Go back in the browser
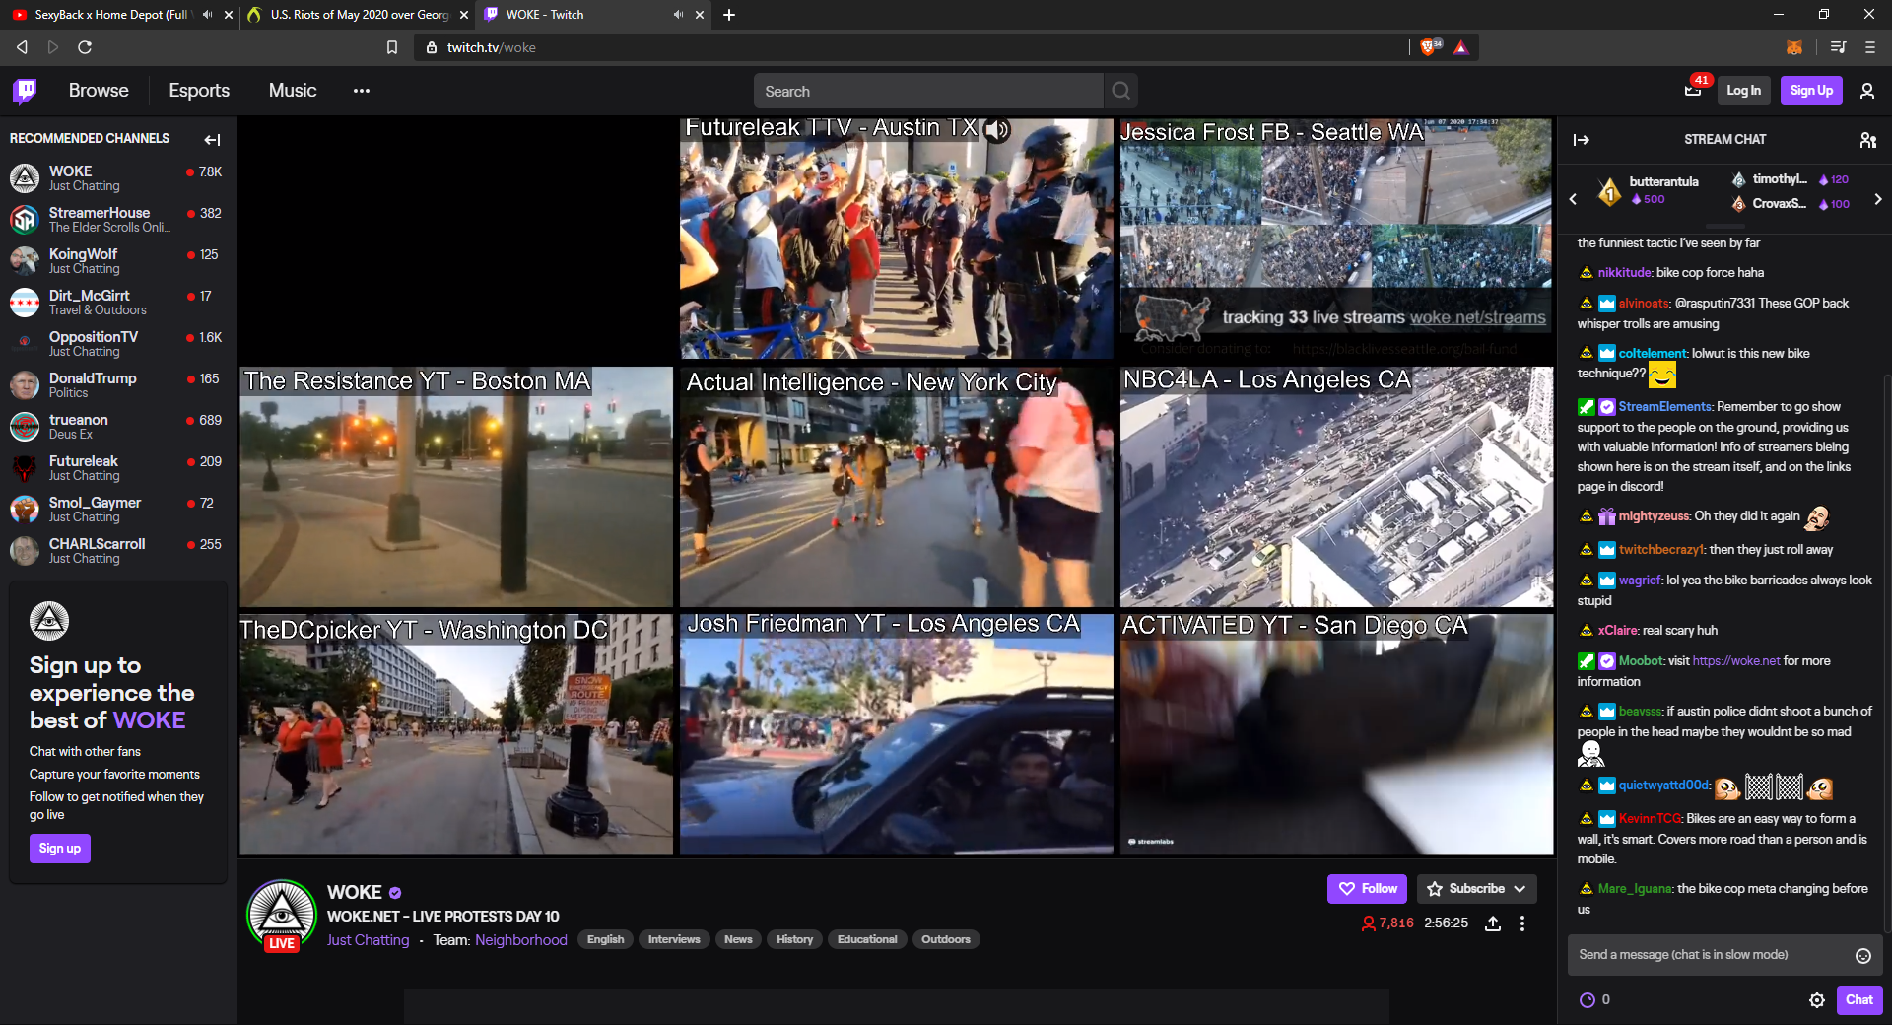This screenshot has width=1892, height=1025. [22, 47]
